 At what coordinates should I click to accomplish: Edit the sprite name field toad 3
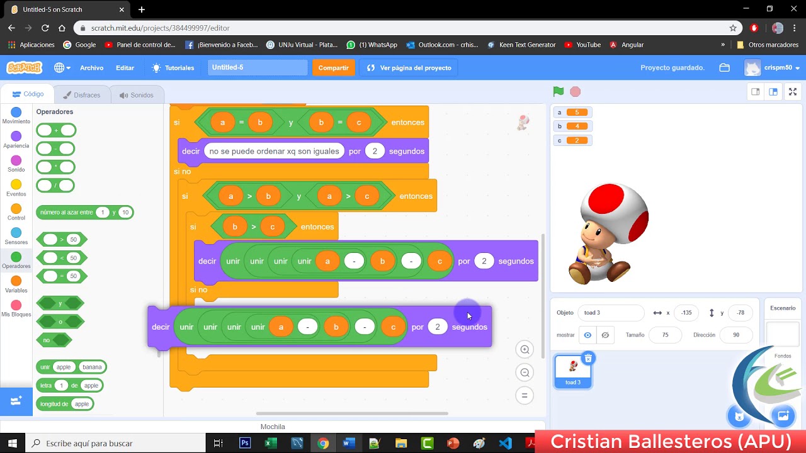coord(611,313)
